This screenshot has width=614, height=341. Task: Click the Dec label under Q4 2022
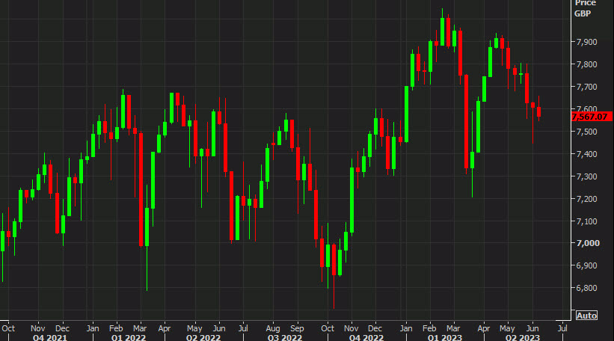click(x=375, y=328)
